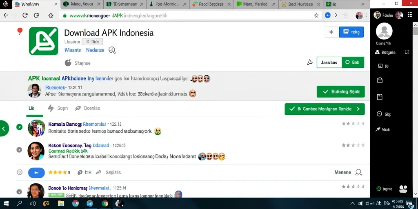Image resolution: width=418 pixels, height=209 pixels.
Task: Click the mail envelope icon in sidebar
Action: tap(380, 80)
